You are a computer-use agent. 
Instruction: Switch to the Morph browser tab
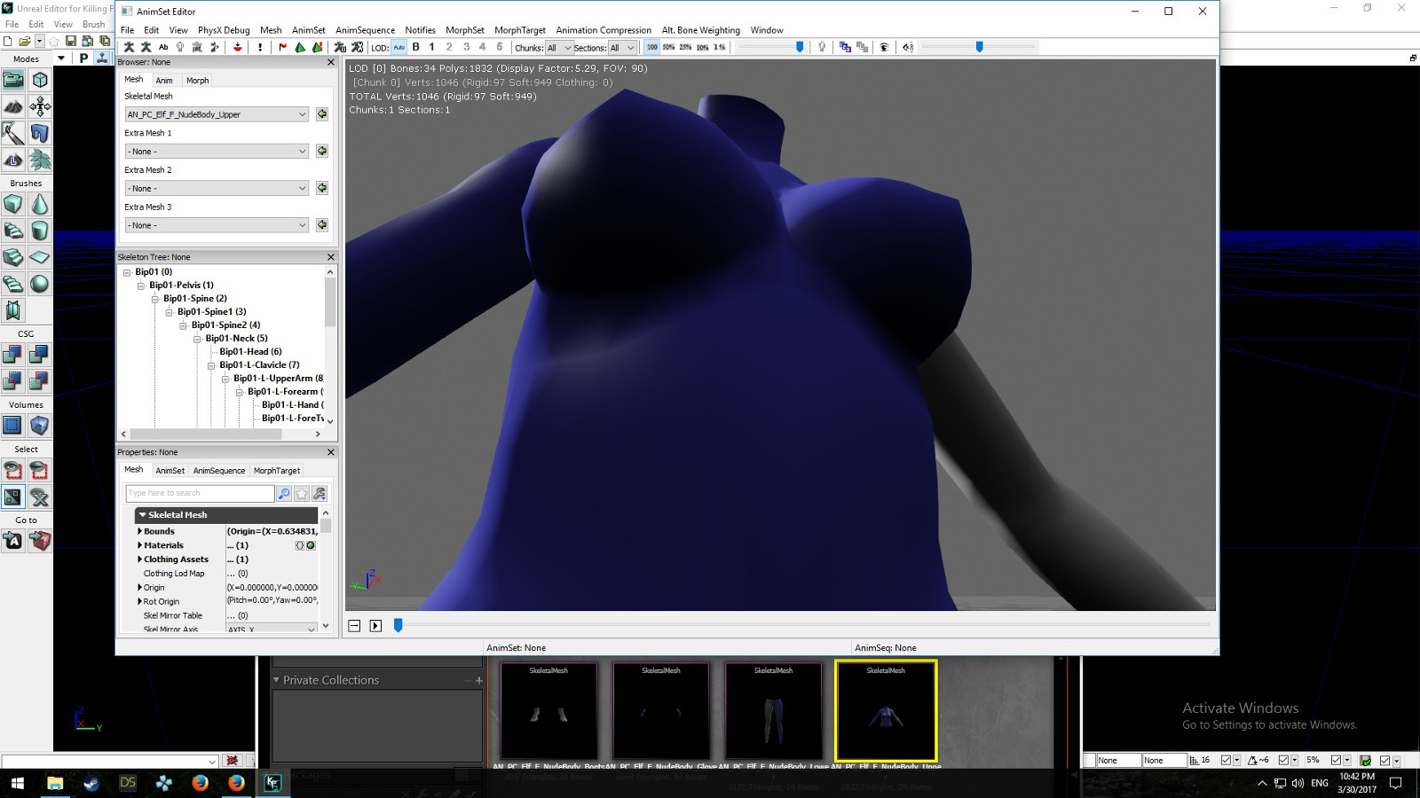[x=197, y=81]
